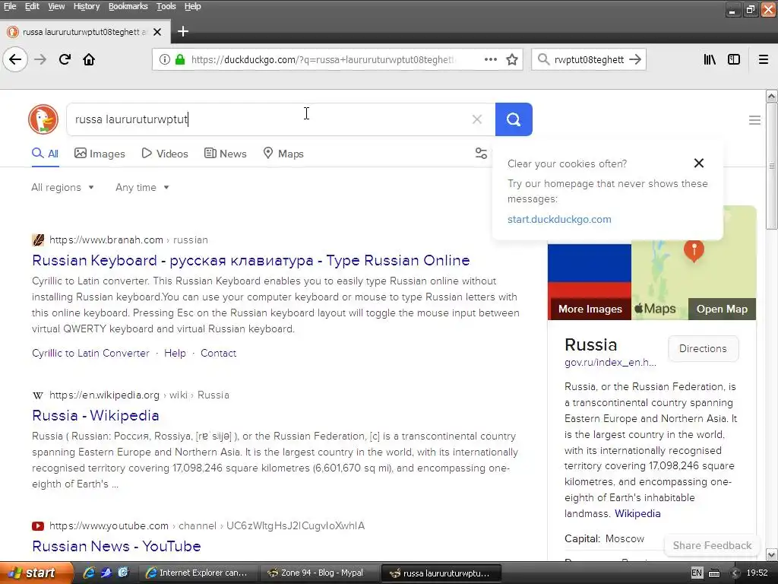
Task: Open the File menu
Action: 10,6
